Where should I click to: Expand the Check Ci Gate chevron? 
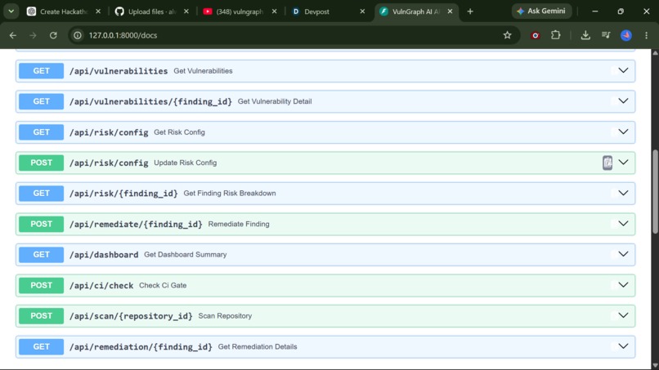point(623,285)
